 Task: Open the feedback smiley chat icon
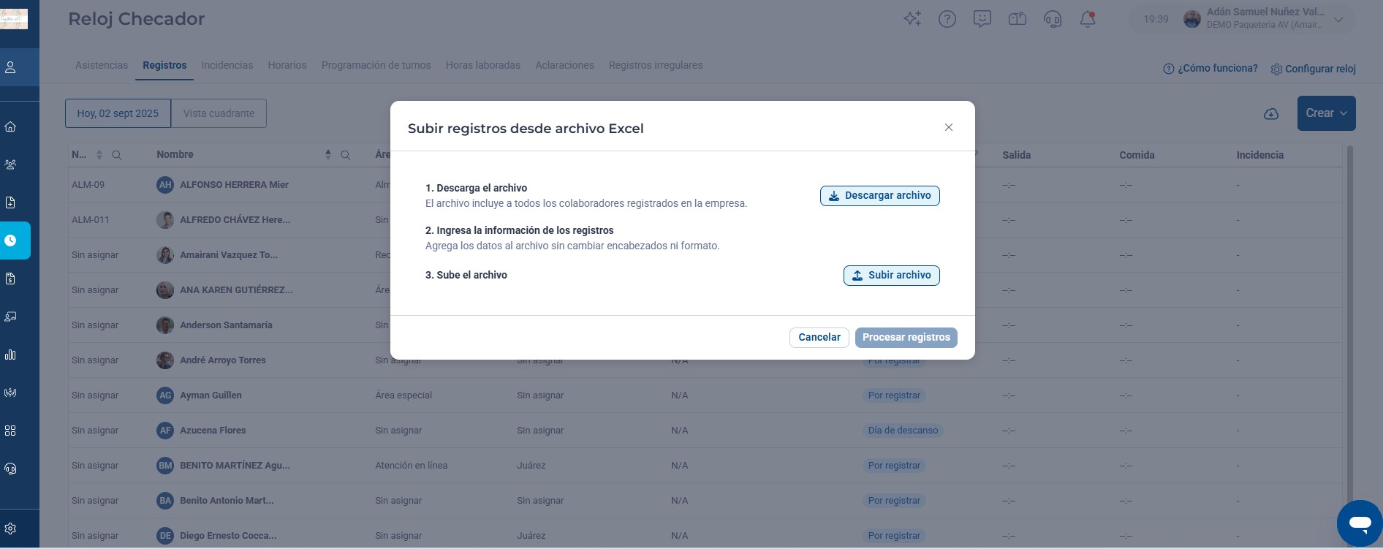click(982, 19)
